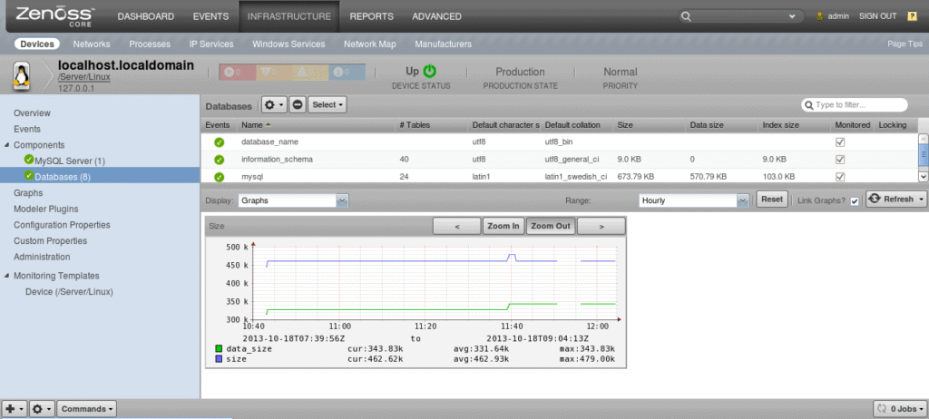Click green status icon for mysql row
929x419 pixels.
point(220,177)
